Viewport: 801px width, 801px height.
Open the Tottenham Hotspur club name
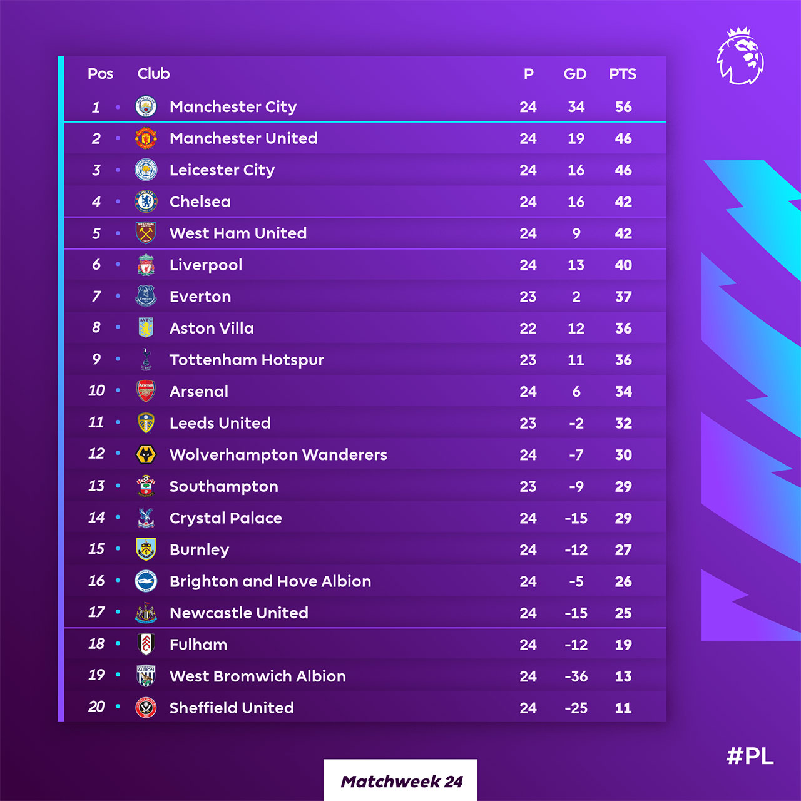point(247,360)
